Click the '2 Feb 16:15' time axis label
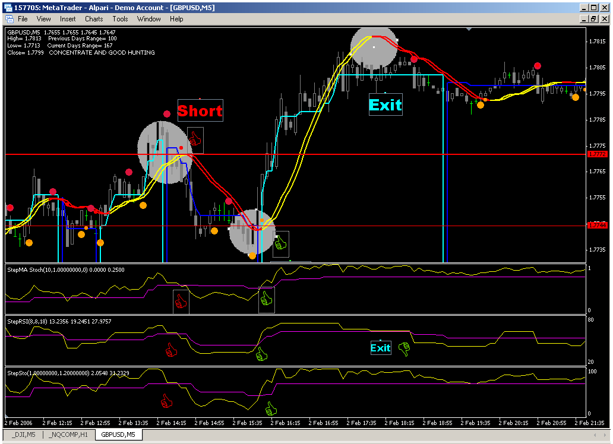This screenshot has height=444, width=613. click(x=285, y=423)
